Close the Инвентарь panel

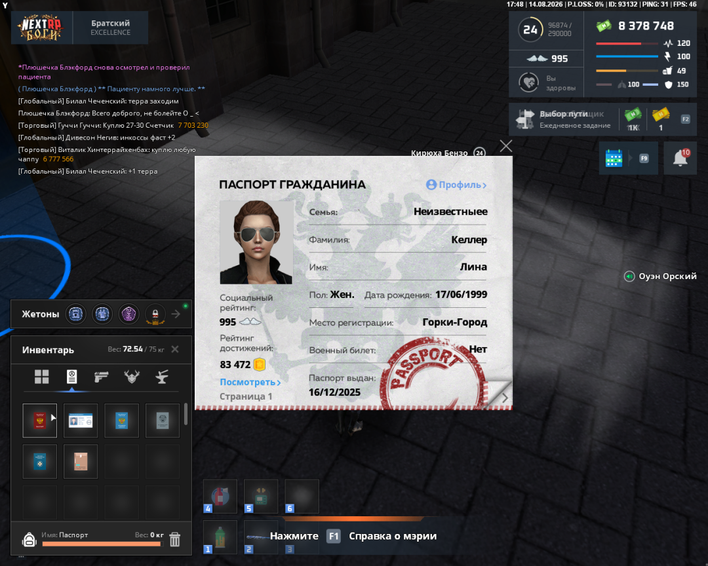[175, 349]
